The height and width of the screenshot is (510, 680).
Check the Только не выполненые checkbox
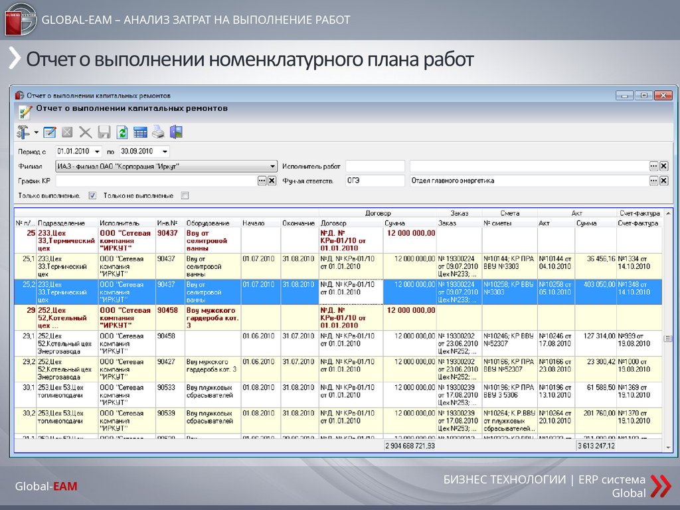coord(185,196)
